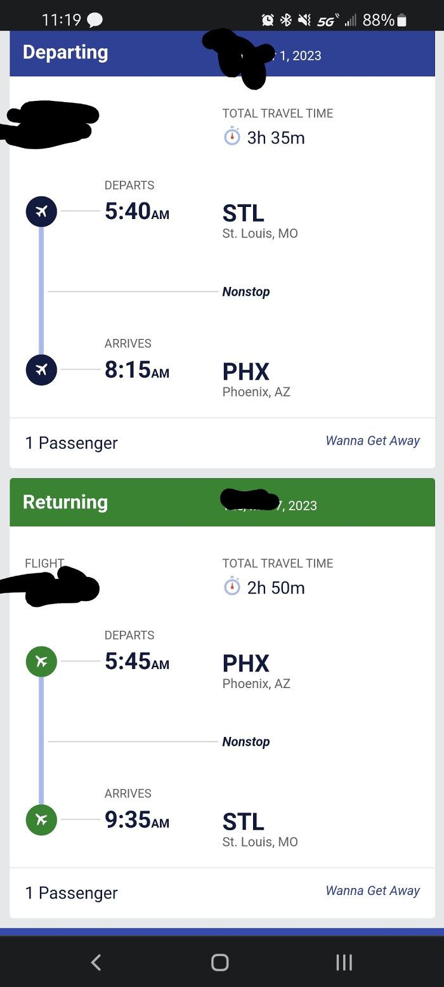Tap 1 Passenger under the departing flight
The height and width of the screenshot is (987, 444).
(71, 443)
